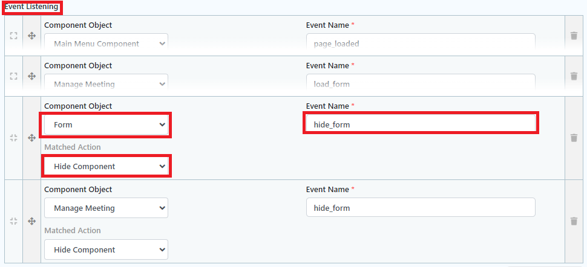
Task: Delete the page_loaded event listener
Action: point(574,36)
